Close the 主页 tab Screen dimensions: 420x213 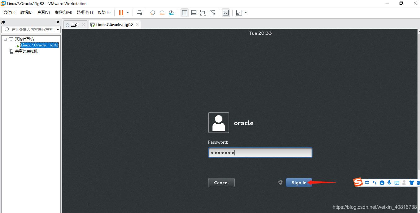tap(84, 24)
